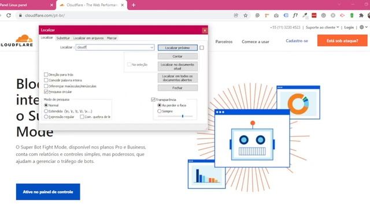
Task: Open the Comece a usar menu
Action: pyautogui.click(x=256, y=42)
